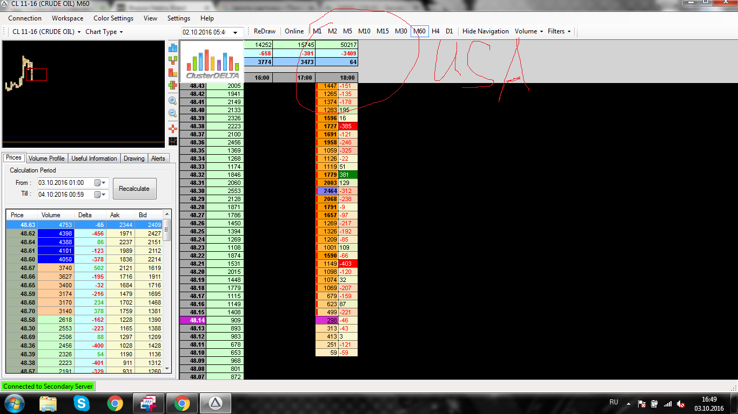Open the Help menu

[x=207, y=18]
